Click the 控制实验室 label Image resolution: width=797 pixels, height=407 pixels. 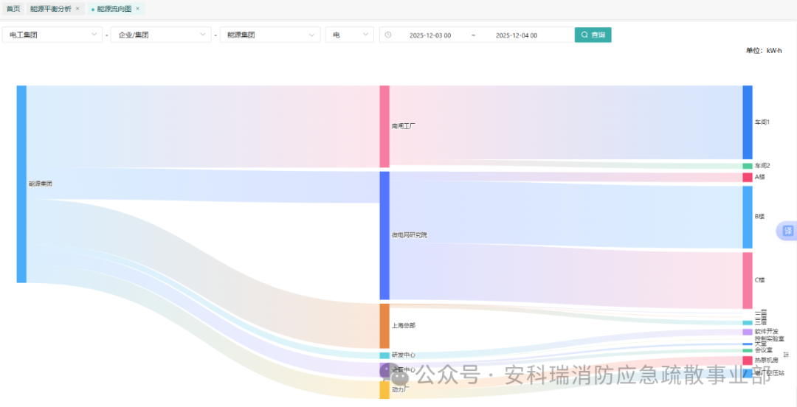pos(769,338)
